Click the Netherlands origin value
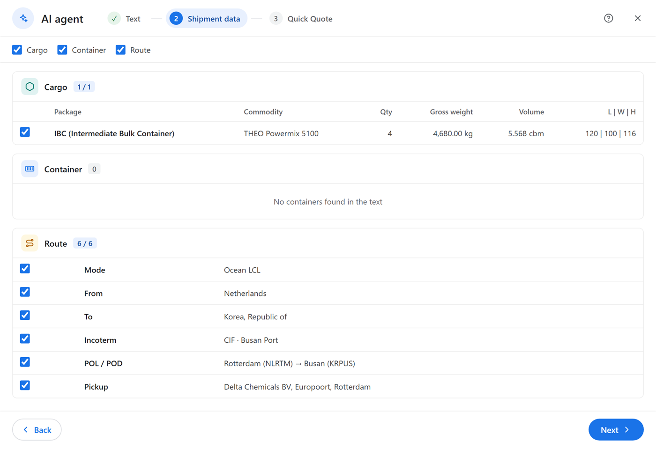Screen dimensions: 656x449 (245, 294)
